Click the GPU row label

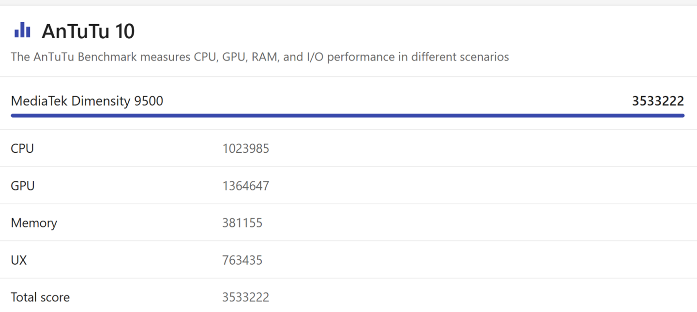[x=23, y=186]
